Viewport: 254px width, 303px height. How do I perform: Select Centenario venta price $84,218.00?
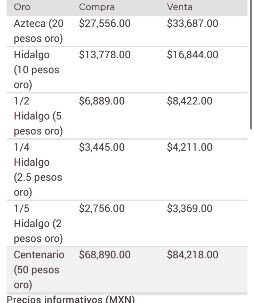coord(193,255)
